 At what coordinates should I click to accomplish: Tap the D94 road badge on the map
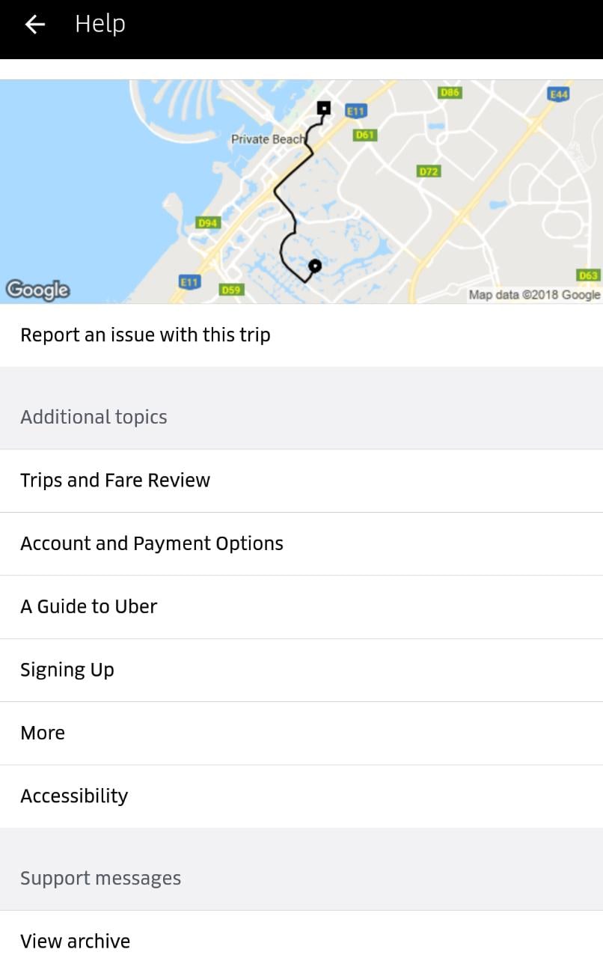[207, 222]
